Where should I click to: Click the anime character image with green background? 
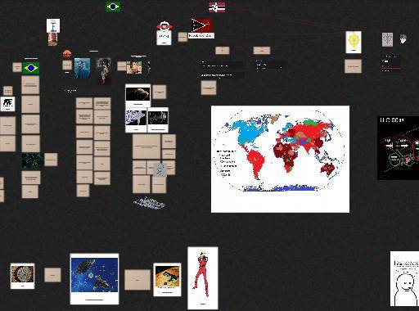pos(134,67)
